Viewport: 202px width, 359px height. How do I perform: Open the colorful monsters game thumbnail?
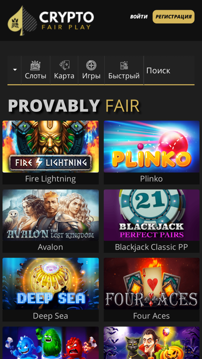[50, 343]
